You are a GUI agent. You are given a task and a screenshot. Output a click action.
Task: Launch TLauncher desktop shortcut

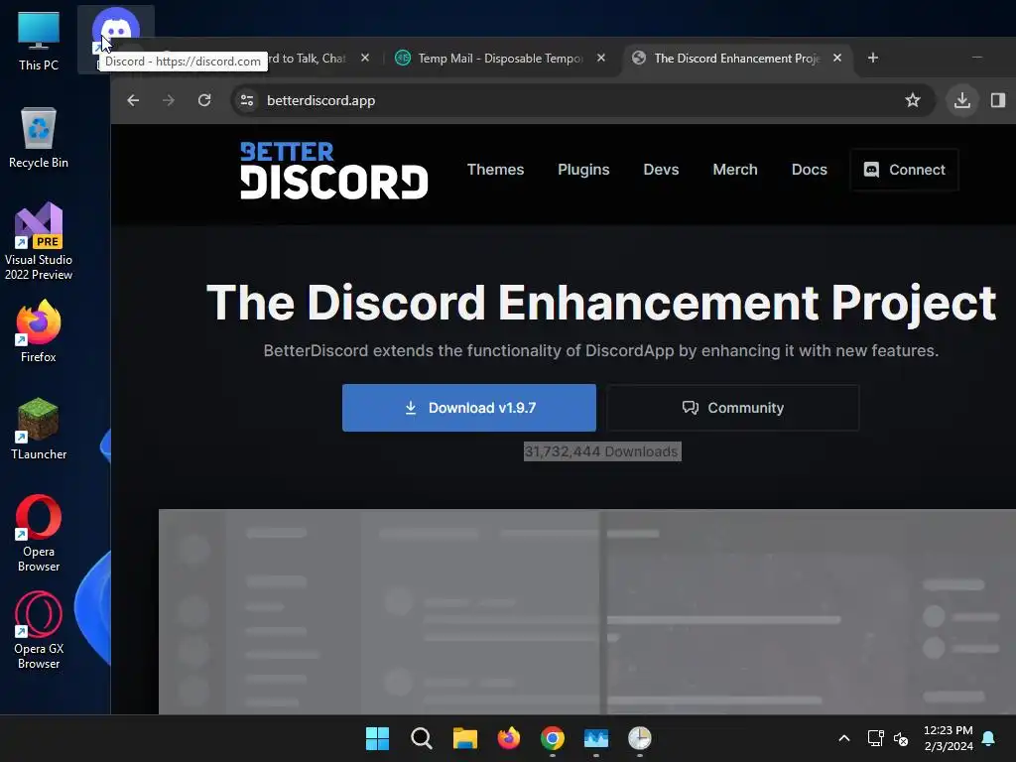(39, 429)
